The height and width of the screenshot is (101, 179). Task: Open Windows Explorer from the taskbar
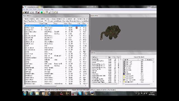[37, 93]
